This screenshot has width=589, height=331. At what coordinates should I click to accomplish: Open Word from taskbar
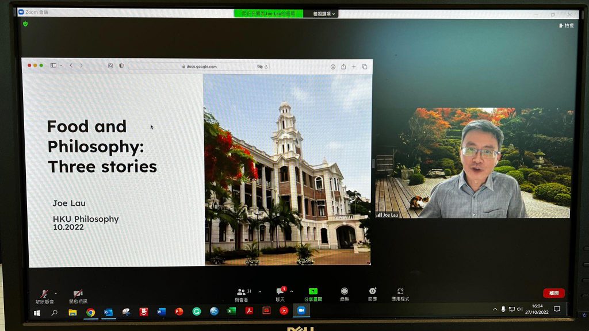[161, 312]
